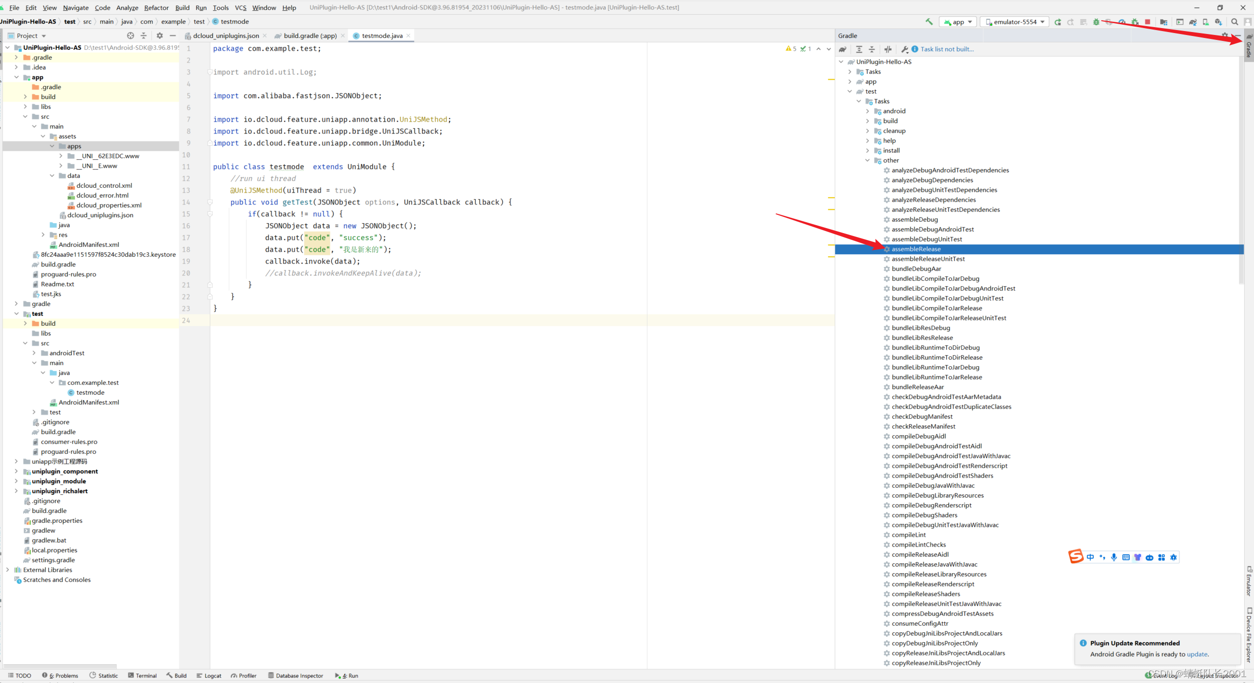Click the red Stop button
Image resolution: width=1254 pixels, height=683 pixels.
(x=1147, y=22)
